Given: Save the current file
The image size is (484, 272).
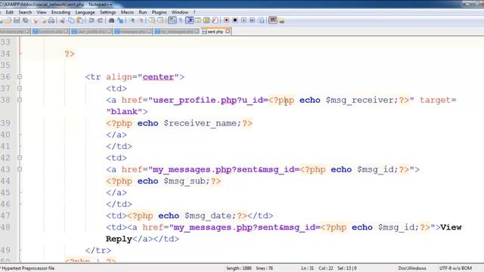Looking at the screenshot, I should click(17, 20).
